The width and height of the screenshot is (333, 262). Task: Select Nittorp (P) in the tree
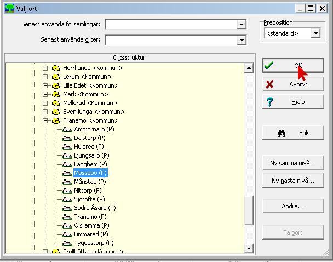pyautogui.click(x=88, y=190)
